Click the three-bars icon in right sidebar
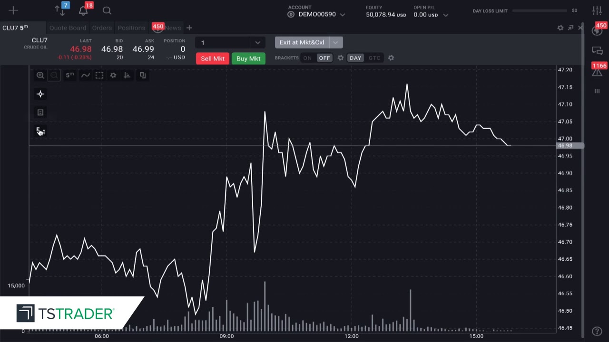 click(x=597, y=91)
